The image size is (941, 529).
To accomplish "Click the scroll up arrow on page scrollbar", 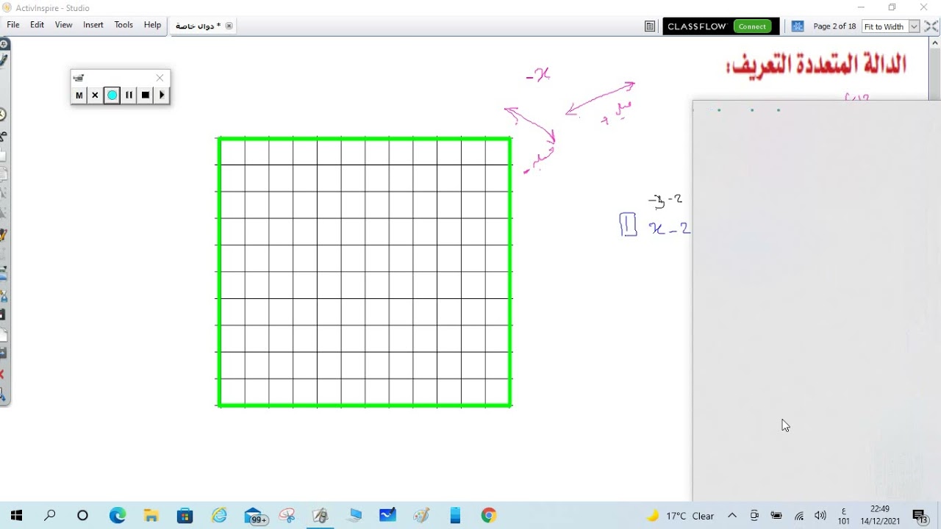I will 936,44.
